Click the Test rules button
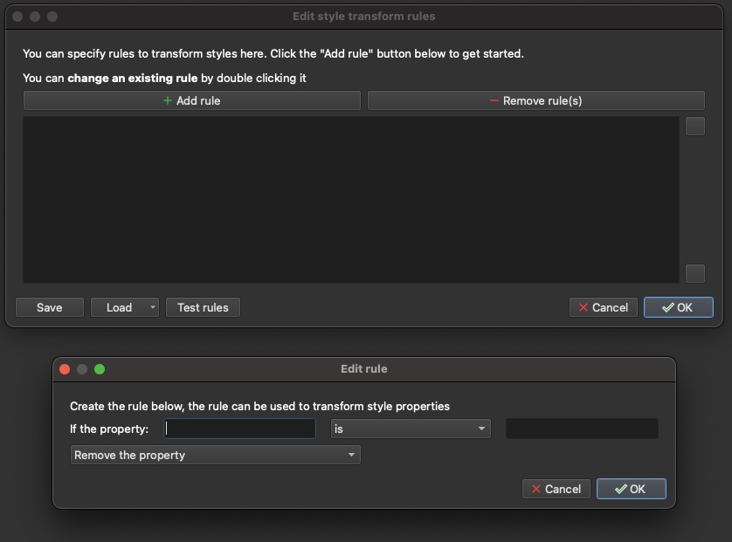The width and height of the screenshot is (732, 542). coord(203,307)
